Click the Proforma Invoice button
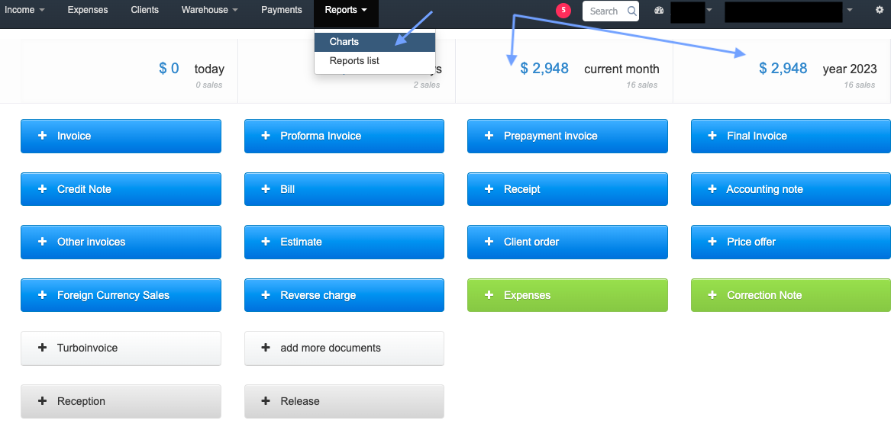Screen dimensions: 891x424 pos(344,136)
